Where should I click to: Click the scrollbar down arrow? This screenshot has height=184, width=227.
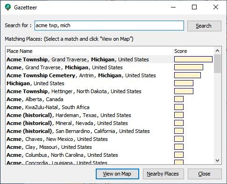(x=217, y=160)
